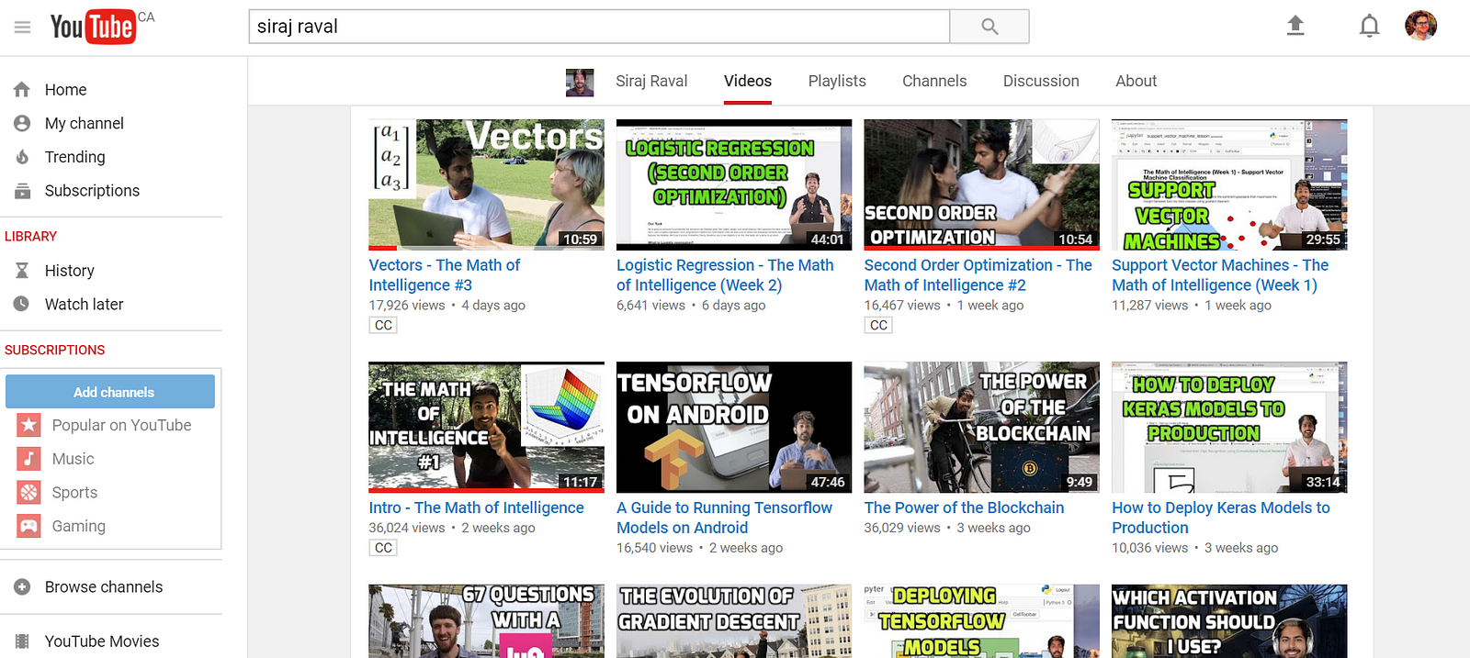Switch to the Playlists tab
Screen dimensions: 1470x658
(837, 81)
